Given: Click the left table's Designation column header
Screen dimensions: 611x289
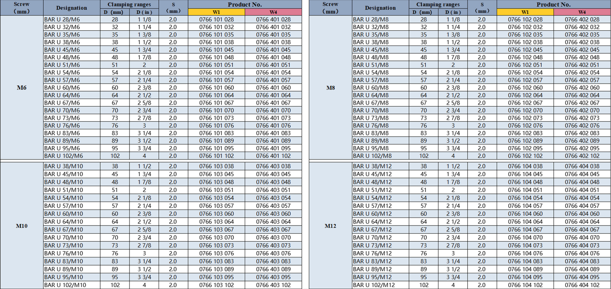Looking at the screenshot, I should [x=71, y=8].
